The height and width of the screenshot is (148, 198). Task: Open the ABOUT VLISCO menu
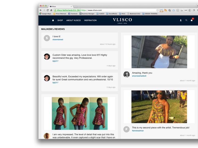click(73, 20)
